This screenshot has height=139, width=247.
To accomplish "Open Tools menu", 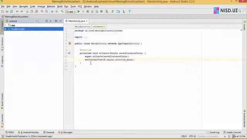I will pyautogui.click(x=73, y=7).
